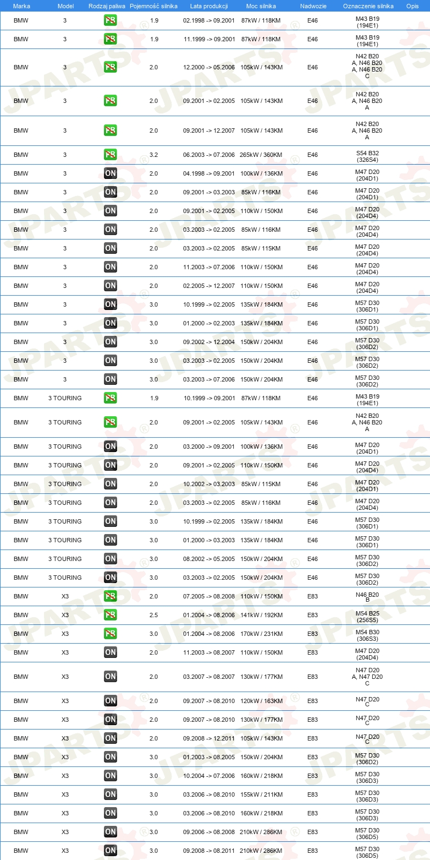Click PB icon in X3 170kW / 231KM row
This screenshot has height=860, width=430.
click(111, 634)
